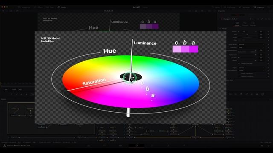Click the Merge node name in Inspector header
Image resolution: width=273 pixels, height=153 pixels.
coord(230,19)
